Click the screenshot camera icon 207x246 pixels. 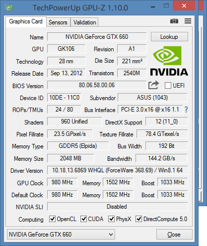[174, 21]
